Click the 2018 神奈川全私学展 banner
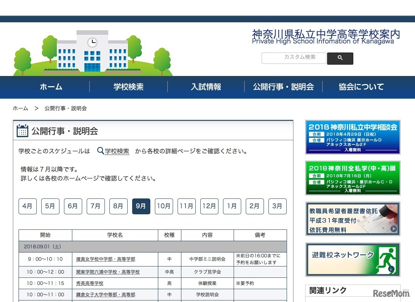Viewport: 415px width, 302px height. (352, 178)
